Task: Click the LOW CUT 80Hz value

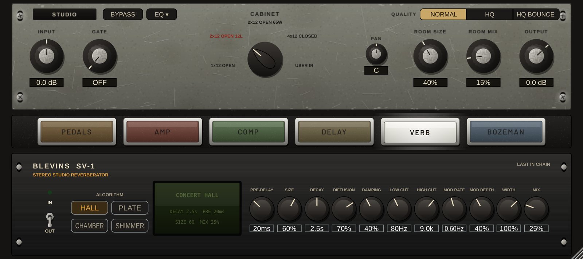Action: click(x=399, y=228)
